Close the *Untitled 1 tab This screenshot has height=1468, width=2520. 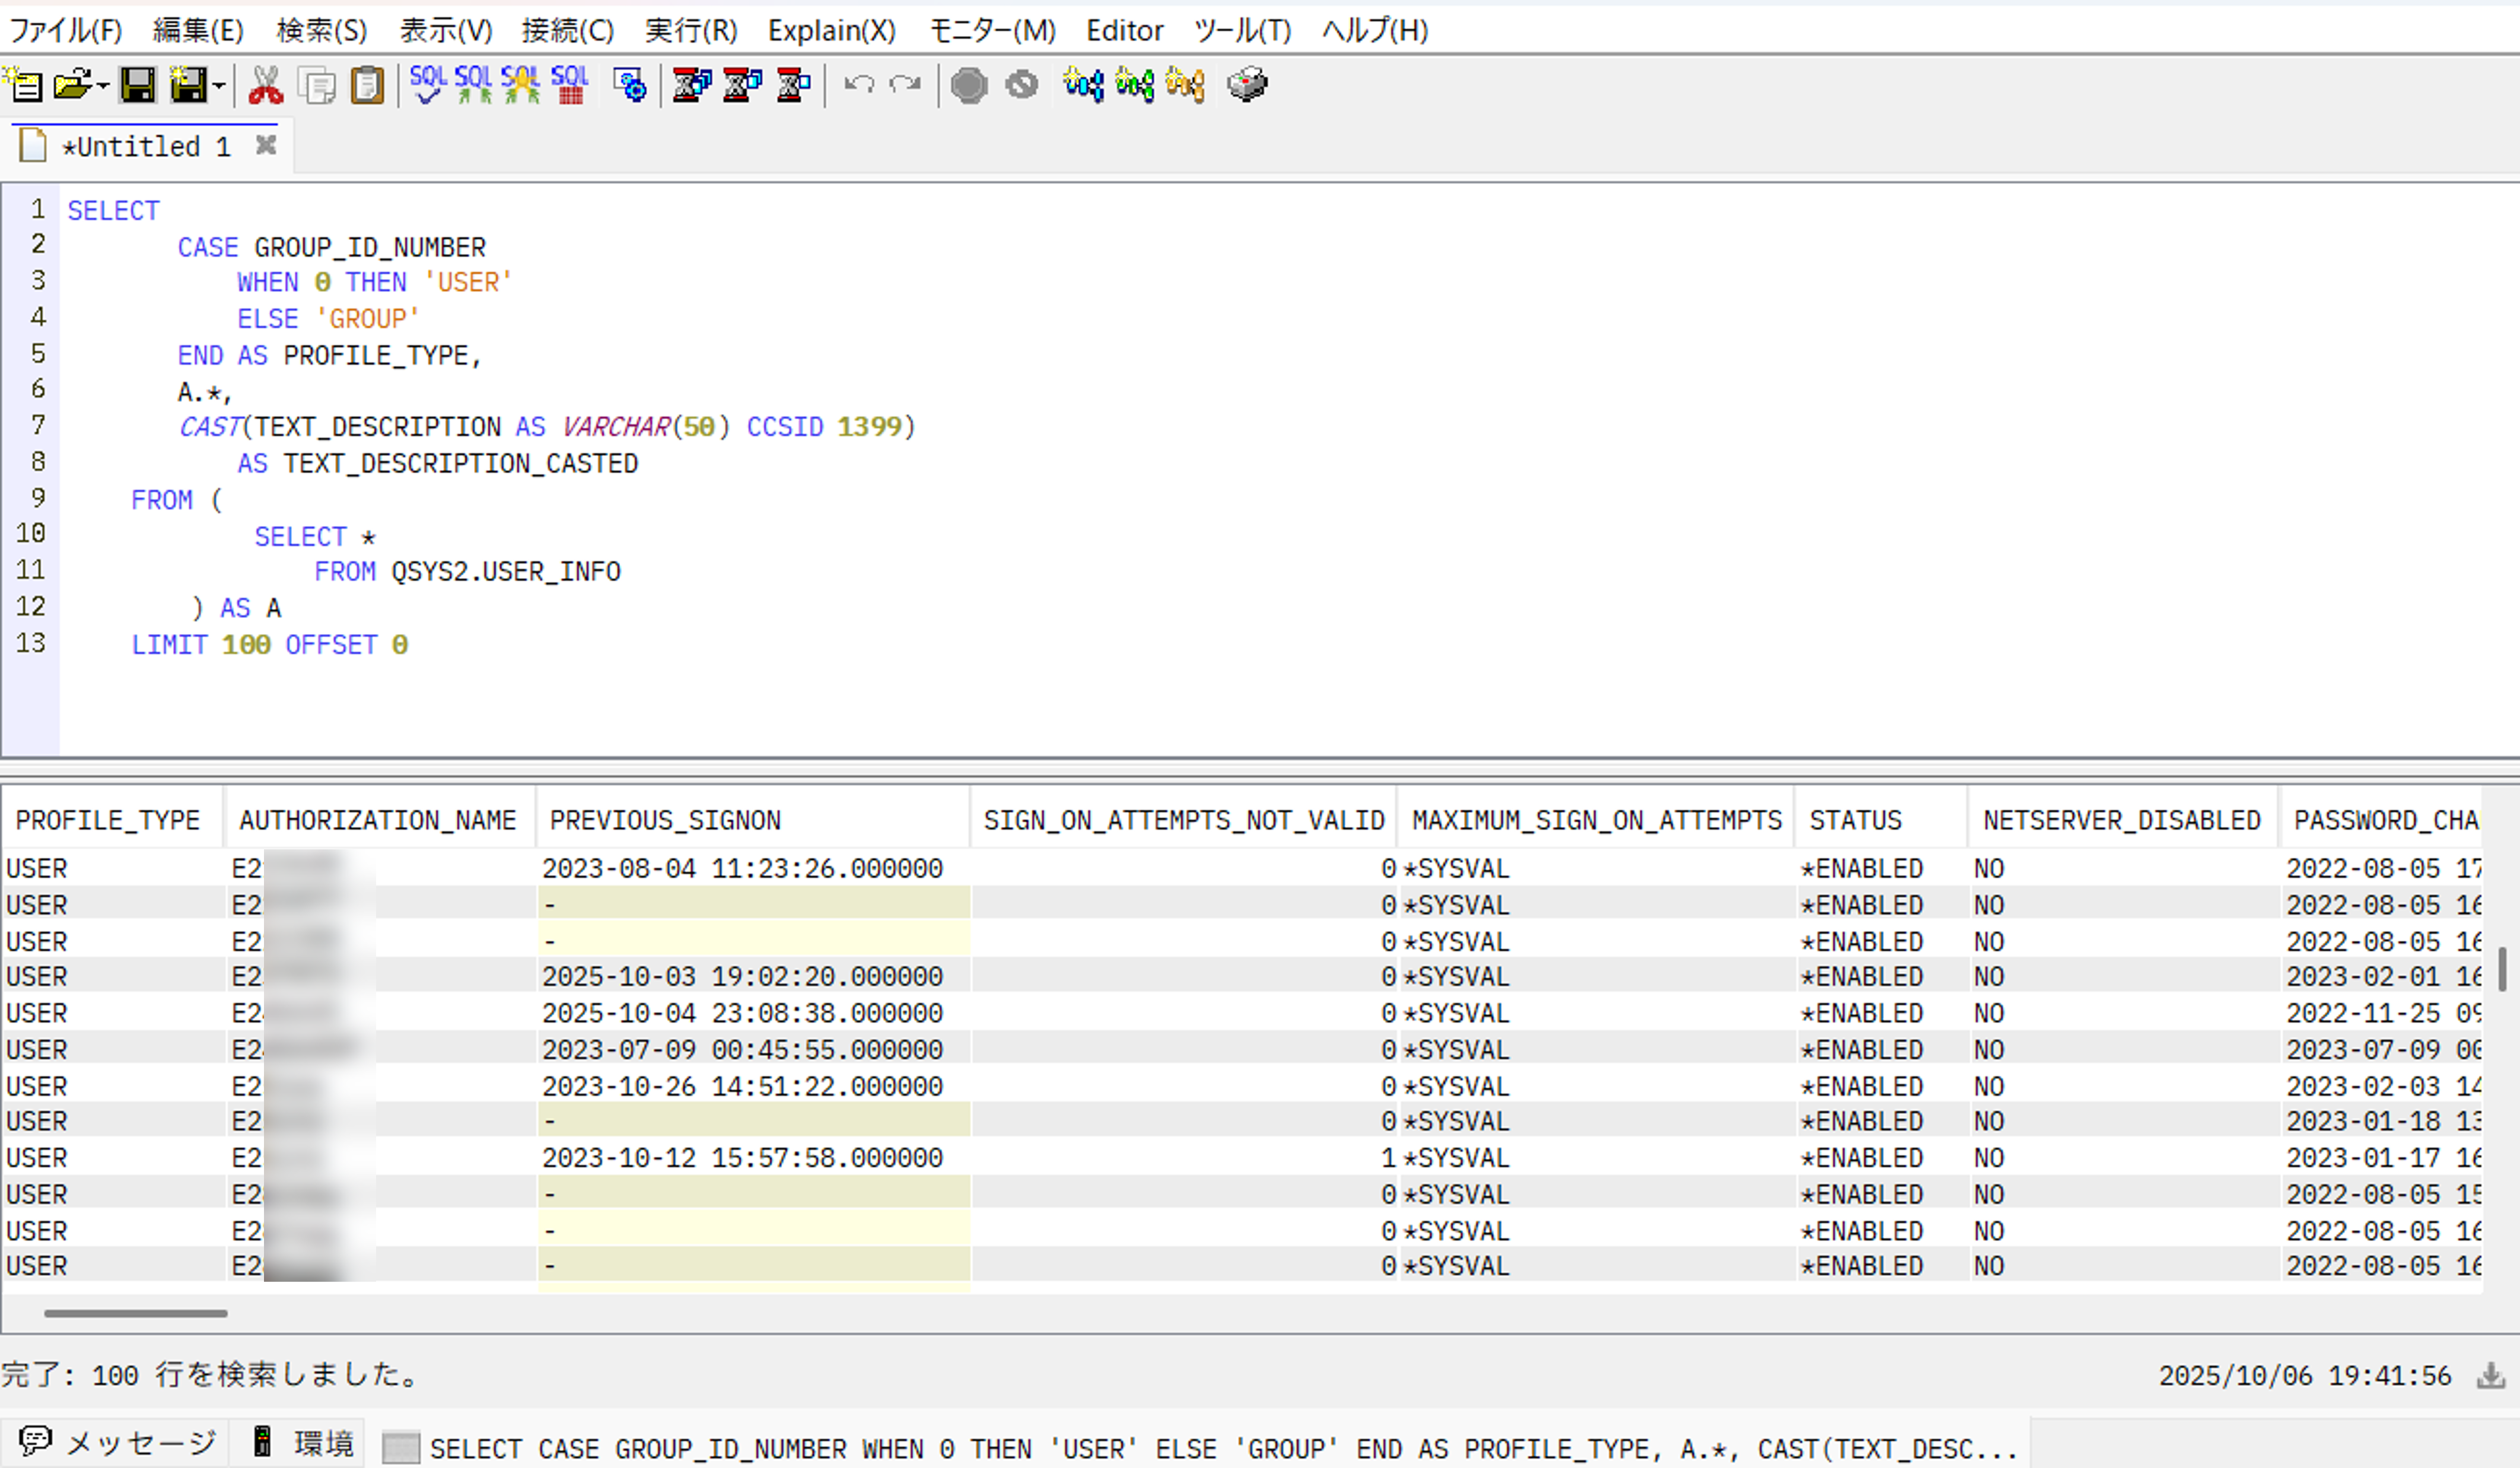pos(266,146)
